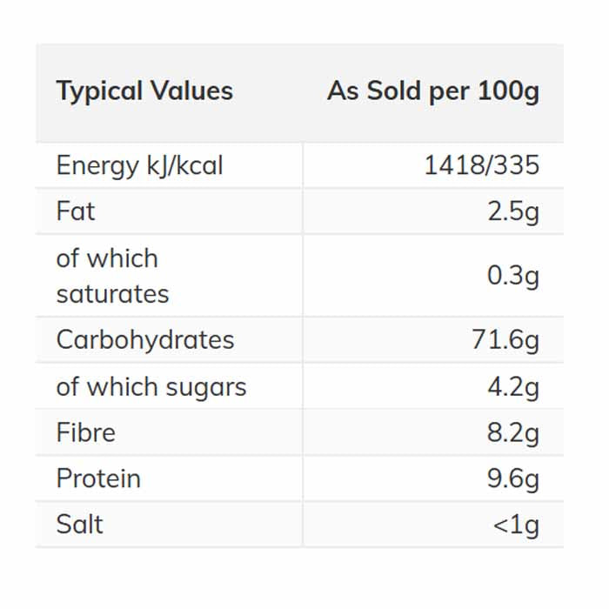Click the 'Typical Values' column header

click(144, 91)
